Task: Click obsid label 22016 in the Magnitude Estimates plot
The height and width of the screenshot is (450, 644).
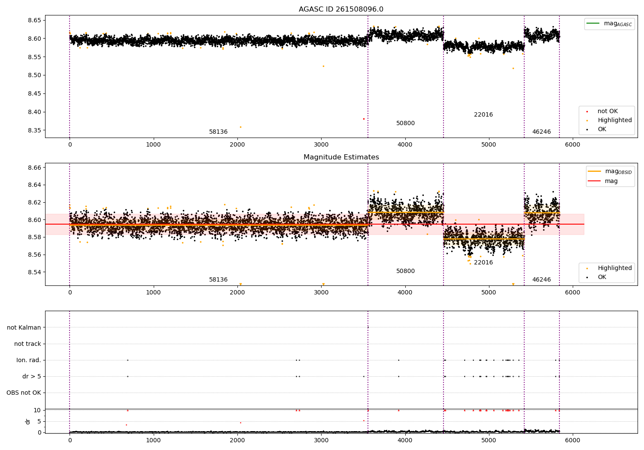Action: pyautogui.click(x=483, y=263)
